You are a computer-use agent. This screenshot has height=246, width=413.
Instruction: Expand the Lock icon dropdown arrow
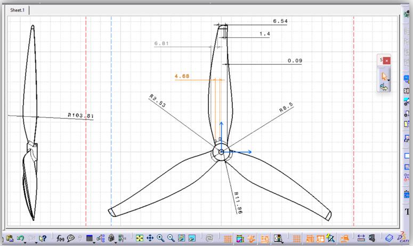(x=116, y=243)
